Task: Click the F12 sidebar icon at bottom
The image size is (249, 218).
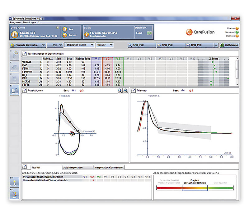Action: [x=14, y=194]
